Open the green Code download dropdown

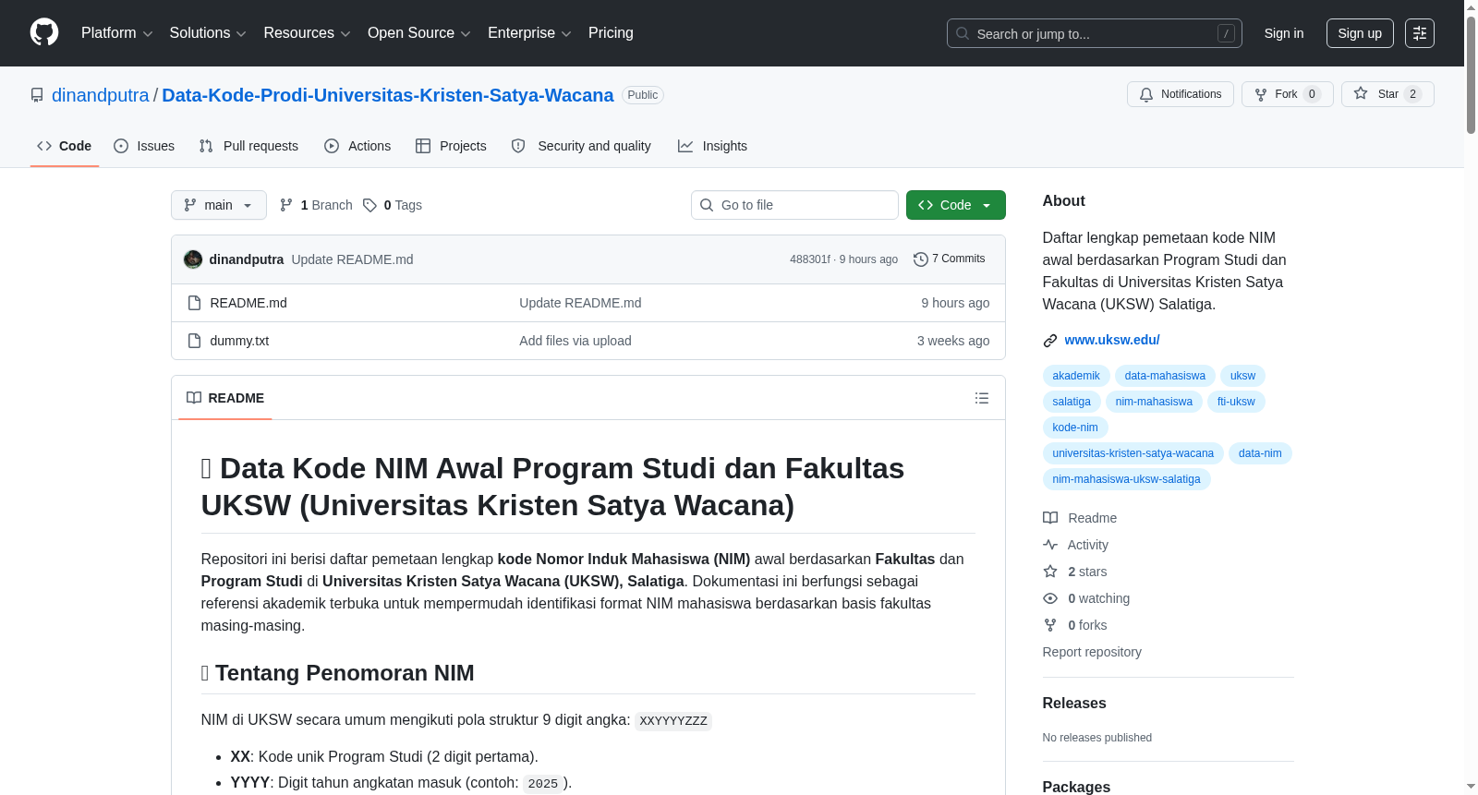[x=956, y=205]
